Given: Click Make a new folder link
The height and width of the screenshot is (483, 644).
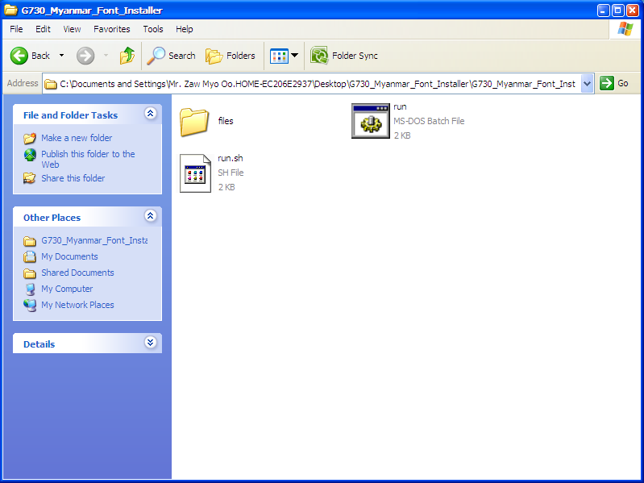Looking at the screenshot, I should 77,138.
